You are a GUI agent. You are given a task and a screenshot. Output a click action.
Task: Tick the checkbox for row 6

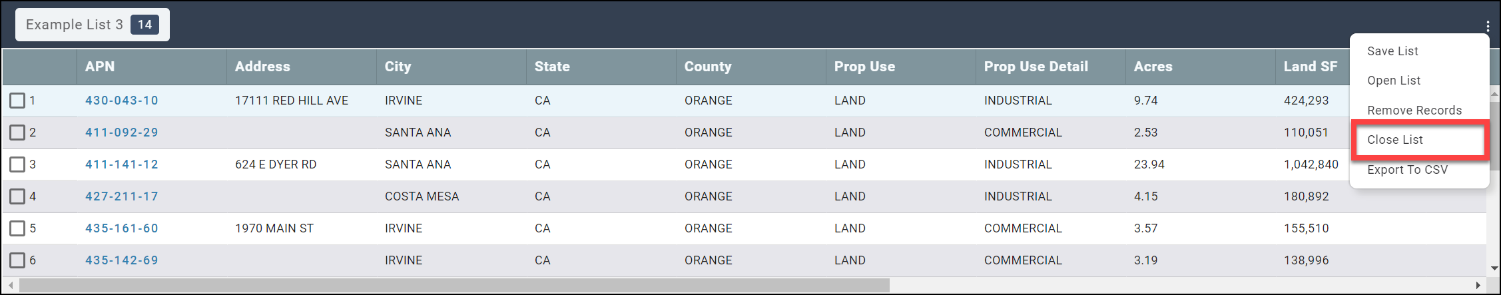click(x=17, y=260)
